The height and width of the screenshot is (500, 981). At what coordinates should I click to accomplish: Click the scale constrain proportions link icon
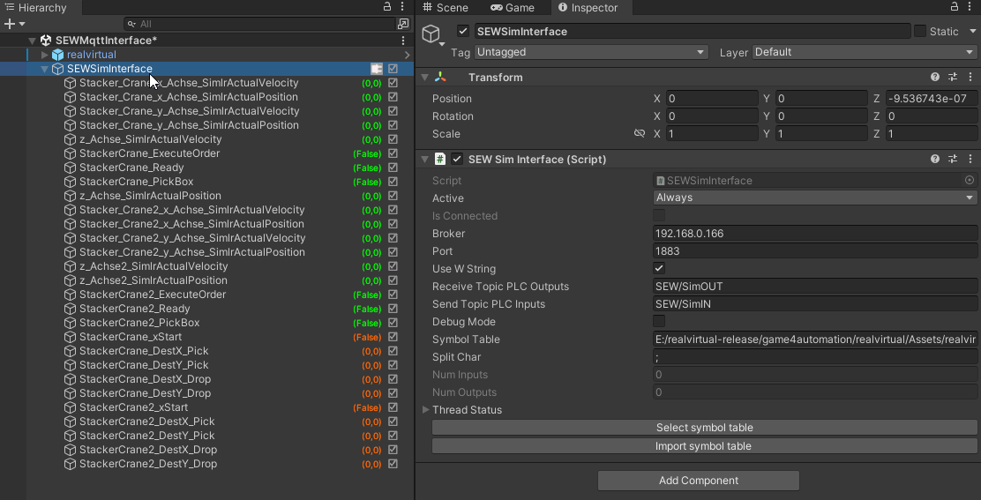click(x=640, y=134)
